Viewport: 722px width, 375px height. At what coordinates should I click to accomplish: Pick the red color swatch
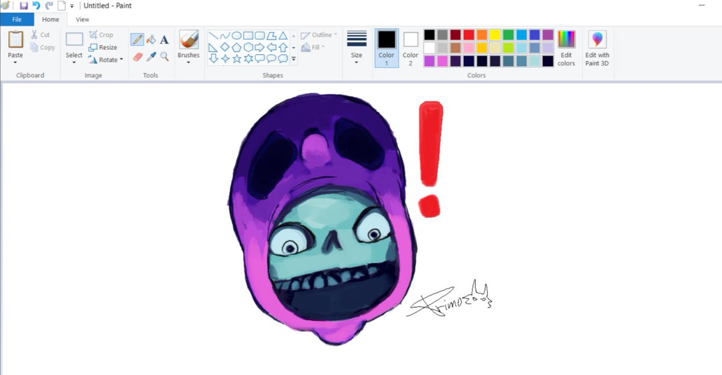coord(469,35)
